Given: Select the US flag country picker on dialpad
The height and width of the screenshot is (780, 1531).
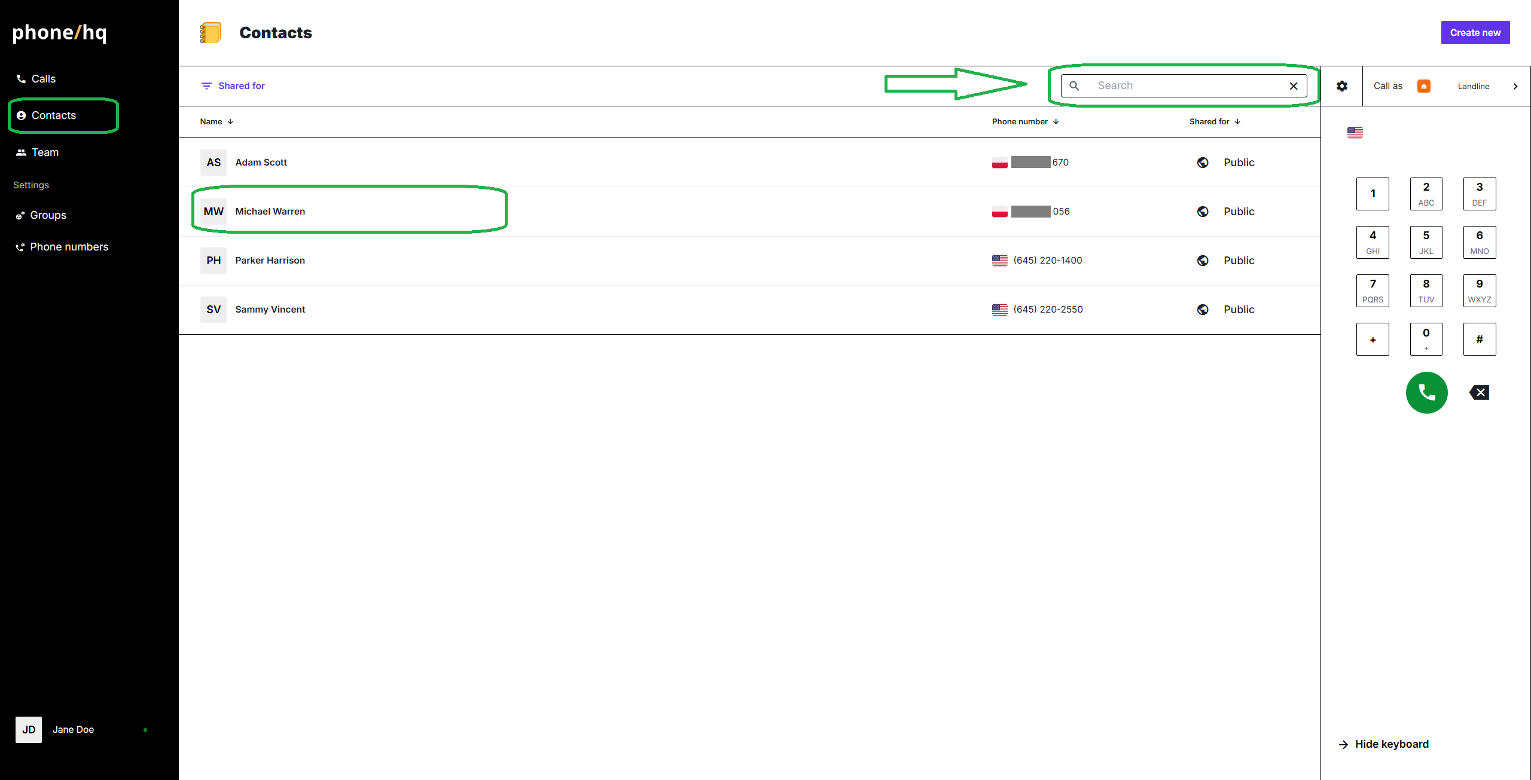Looking at the screenshot, I should coord(1355,133).
